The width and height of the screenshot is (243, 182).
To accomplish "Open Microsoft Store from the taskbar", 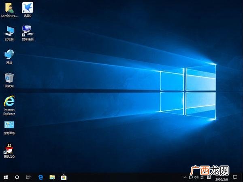I will click(64, 177).
